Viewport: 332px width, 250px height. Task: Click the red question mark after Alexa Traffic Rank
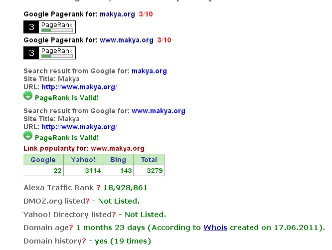(98, 188)
